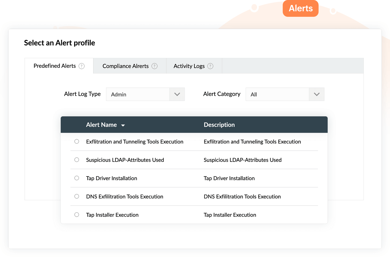390x257 pixels.
Task: Click the chevron on Alert Category dropdown
Action: 317,94
